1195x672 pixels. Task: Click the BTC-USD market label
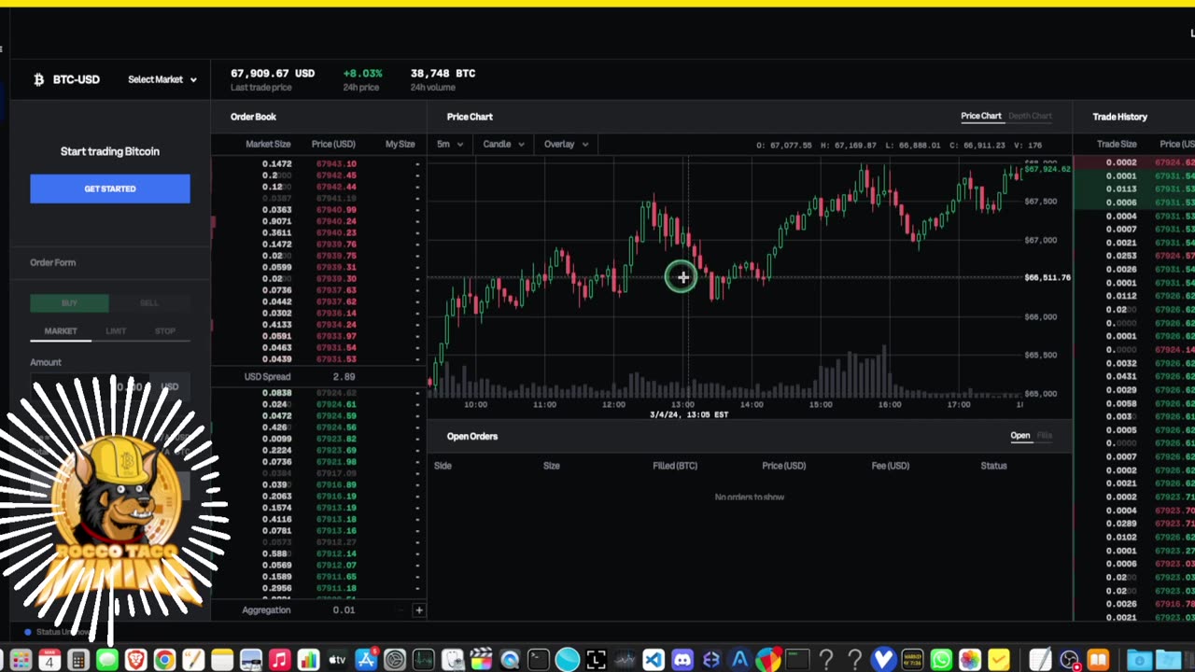[77, 79]
